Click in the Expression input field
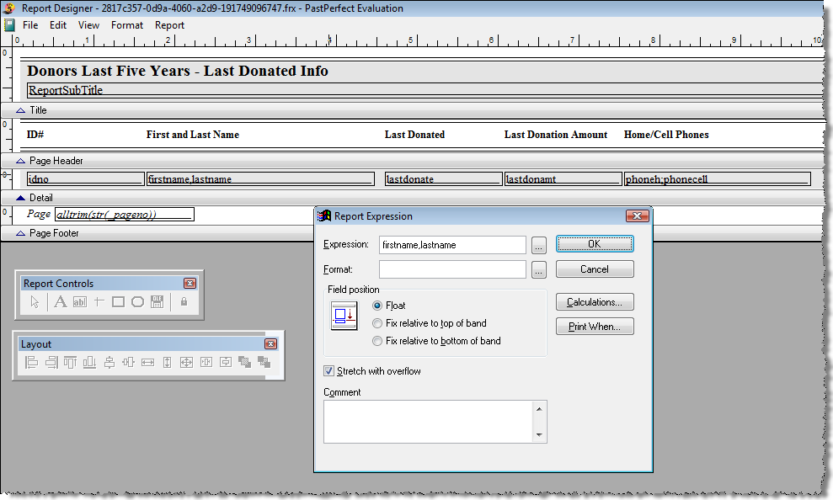Viewport: 833px width, 500px height. point(452,245)
